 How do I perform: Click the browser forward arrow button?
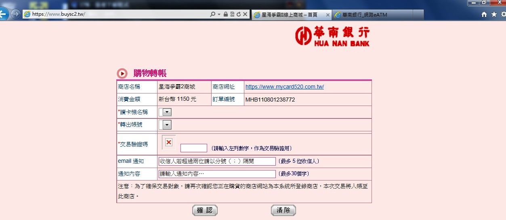15,15
